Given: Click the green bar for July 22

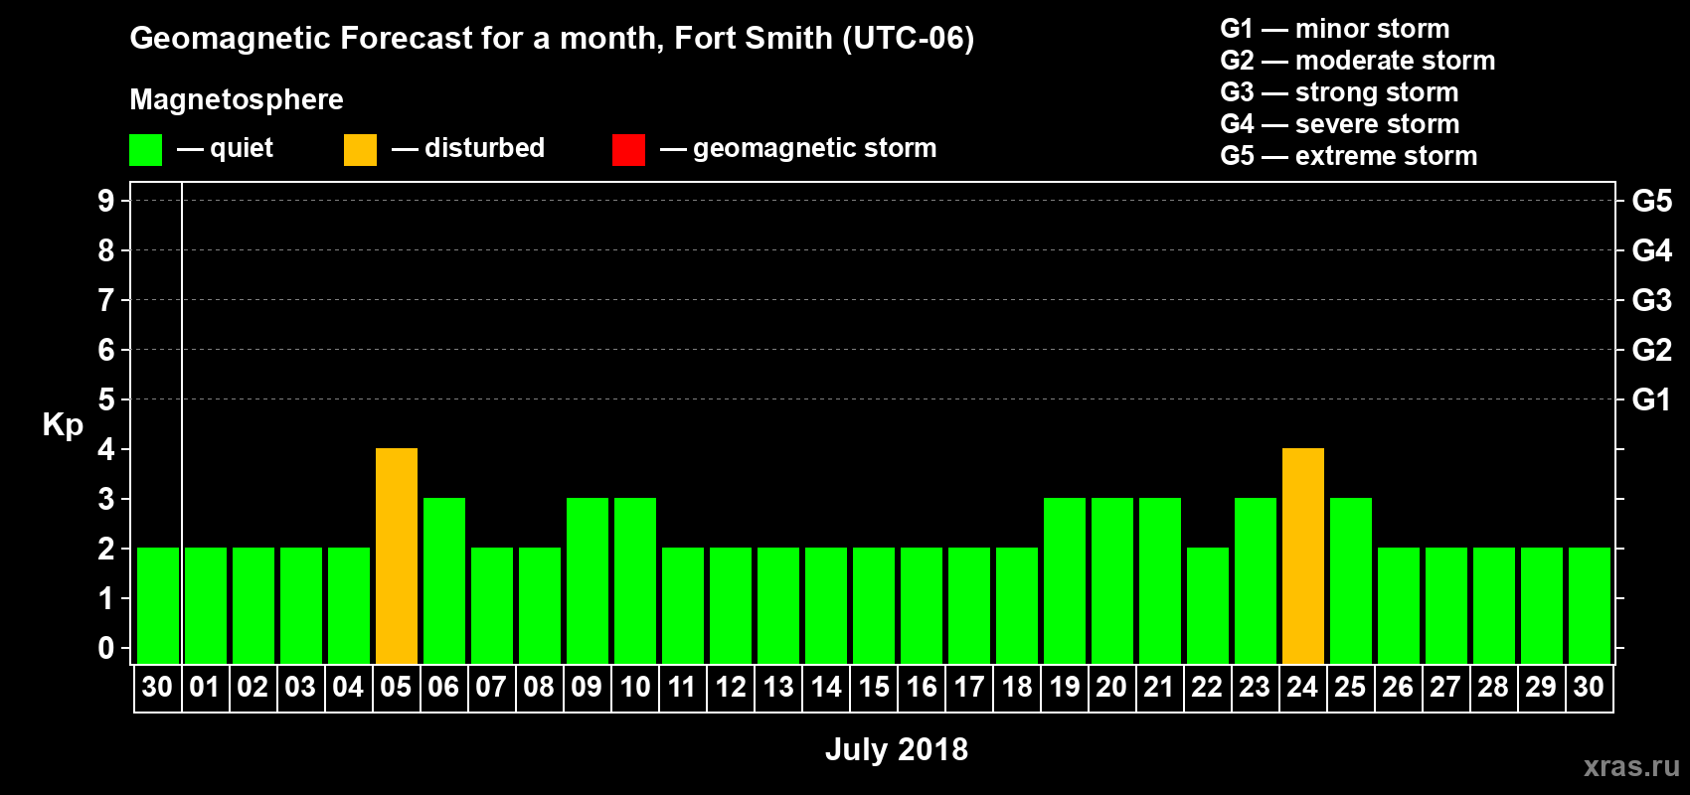Looking at the screenshot, I should click(1208, 606).
